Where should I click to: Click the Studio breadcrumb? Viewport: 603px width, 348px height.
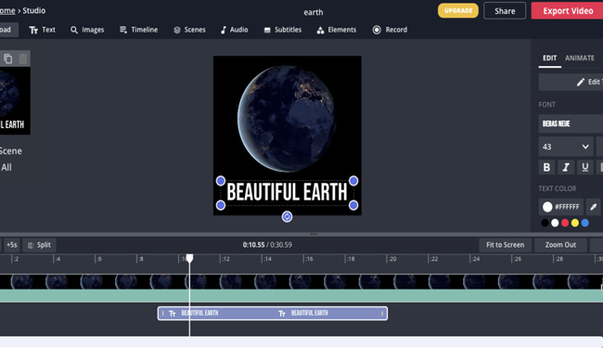(x=33, y=10)
